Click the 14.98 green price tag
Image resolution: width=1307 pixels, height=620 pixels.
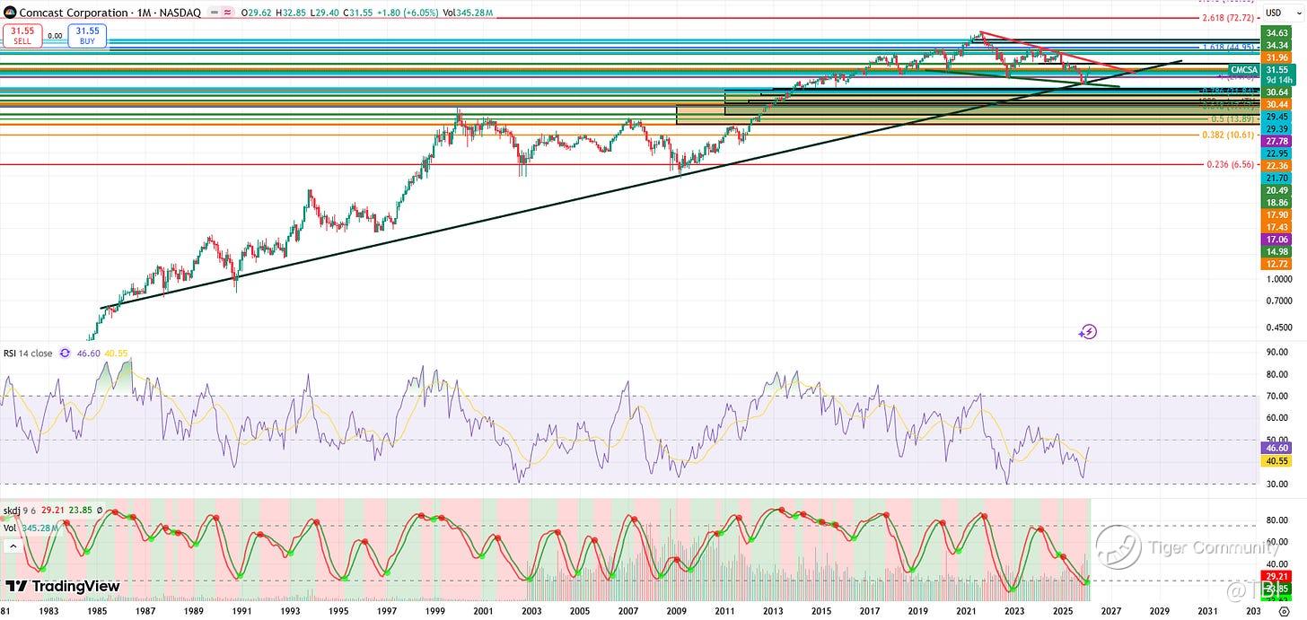click(x=1276, y=251)
